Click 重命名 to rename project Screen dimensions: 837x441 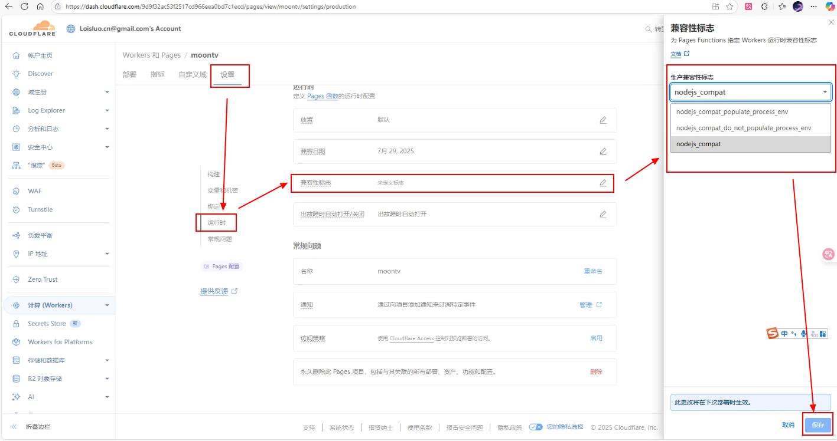pos(593,271)
